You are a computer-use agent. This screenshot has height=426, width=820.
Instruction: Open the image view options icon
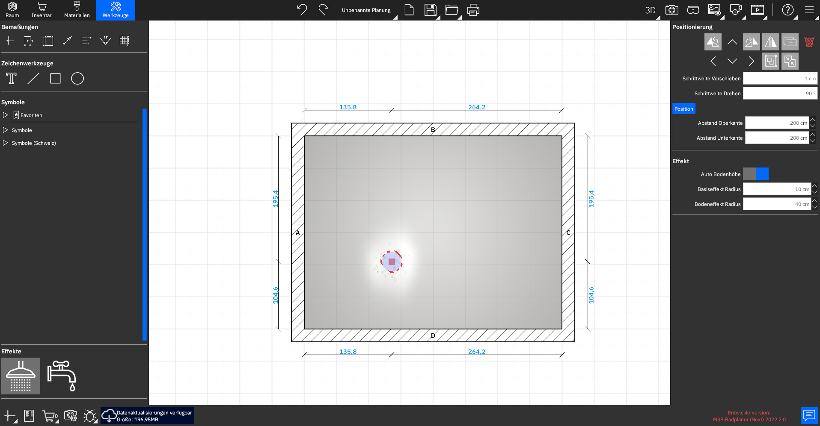pos(714,10)
